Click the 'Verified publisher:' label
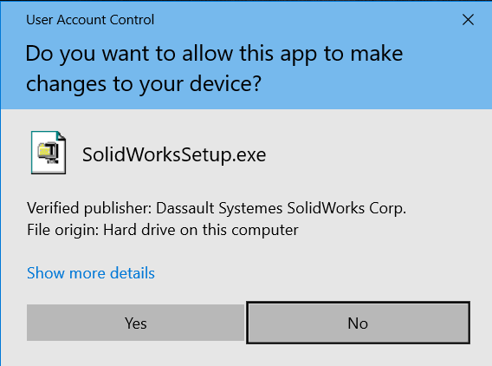 pos(89,208)
